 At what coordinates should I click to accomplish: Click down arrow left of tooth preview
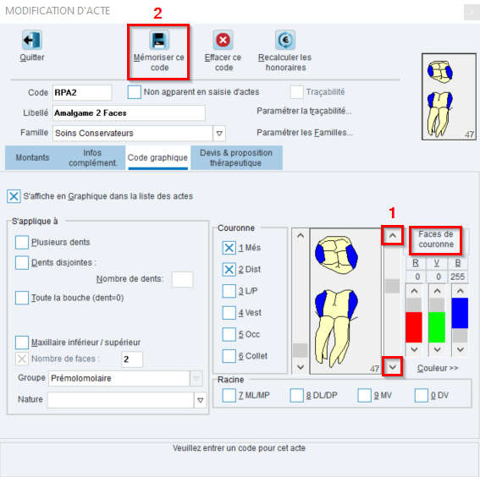(x=301, y=367)
